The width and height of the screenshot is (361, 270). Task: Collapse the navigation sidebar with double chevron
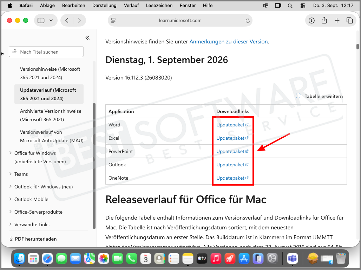tap(87, 38)
